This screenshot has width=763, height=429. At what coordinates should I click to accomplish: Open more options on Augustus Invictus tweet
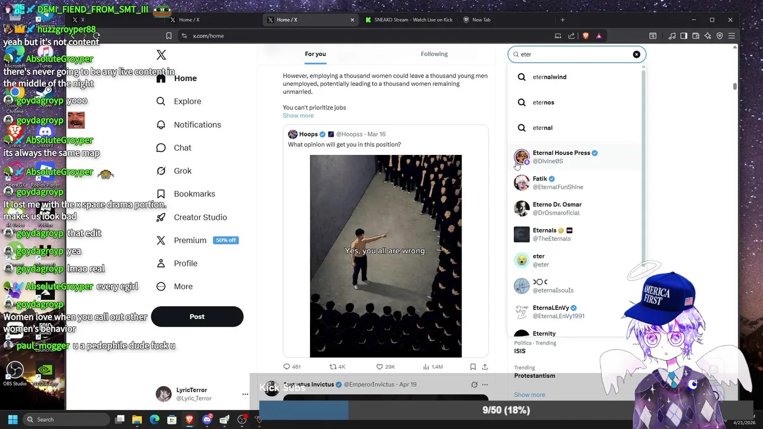coord(485,385)
